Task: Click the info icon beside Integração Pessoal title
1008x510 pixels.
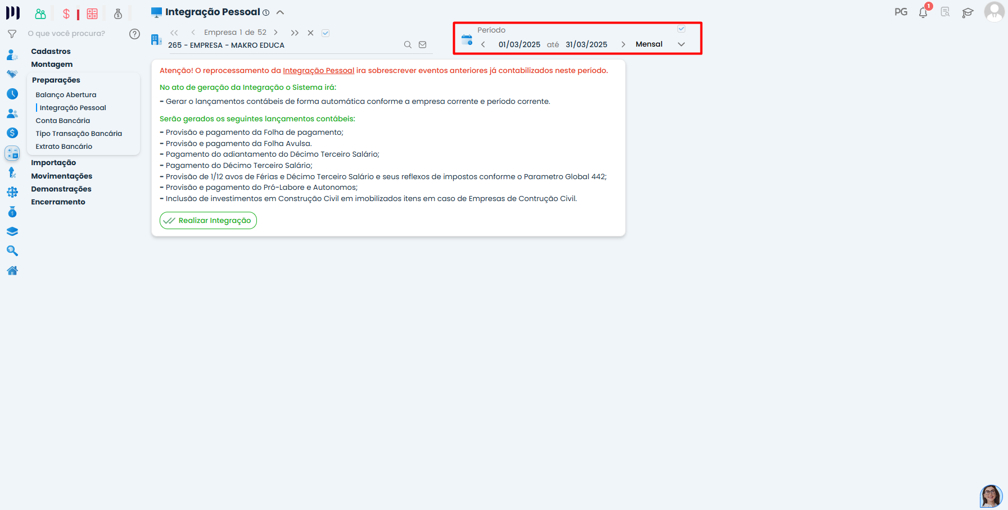Action: (266, 13)
